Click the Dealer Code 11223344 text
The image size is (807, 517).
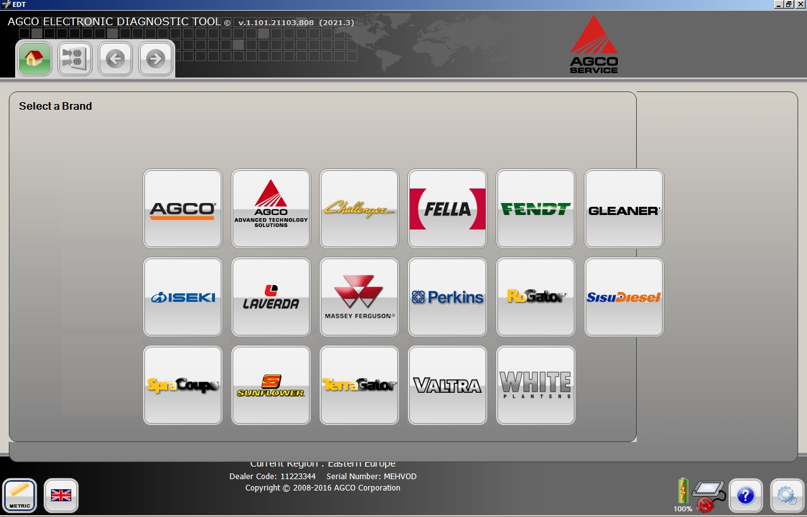[x=272, y=477]
